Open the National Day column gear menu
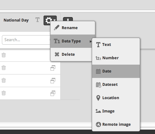The width and height of the screenshot is (155, 134). coord(50,20)
